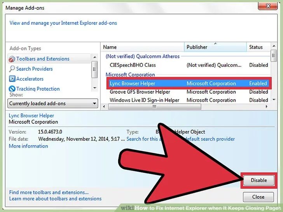Viewport: 283px width, 212px height.
Task: Open the More information link
Action: tap(28, 146)
